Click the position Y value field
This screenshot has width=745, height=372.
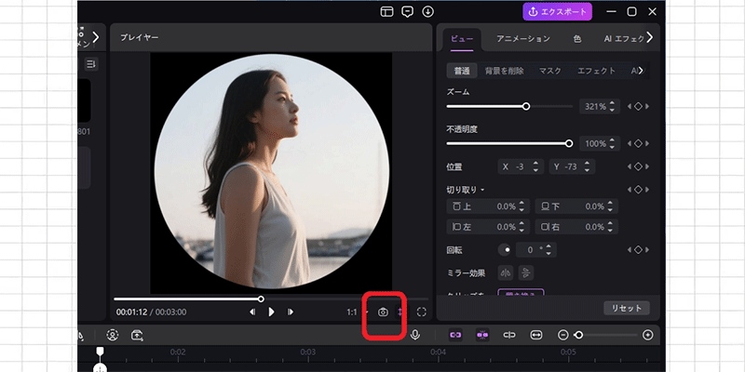coord(572,166)
